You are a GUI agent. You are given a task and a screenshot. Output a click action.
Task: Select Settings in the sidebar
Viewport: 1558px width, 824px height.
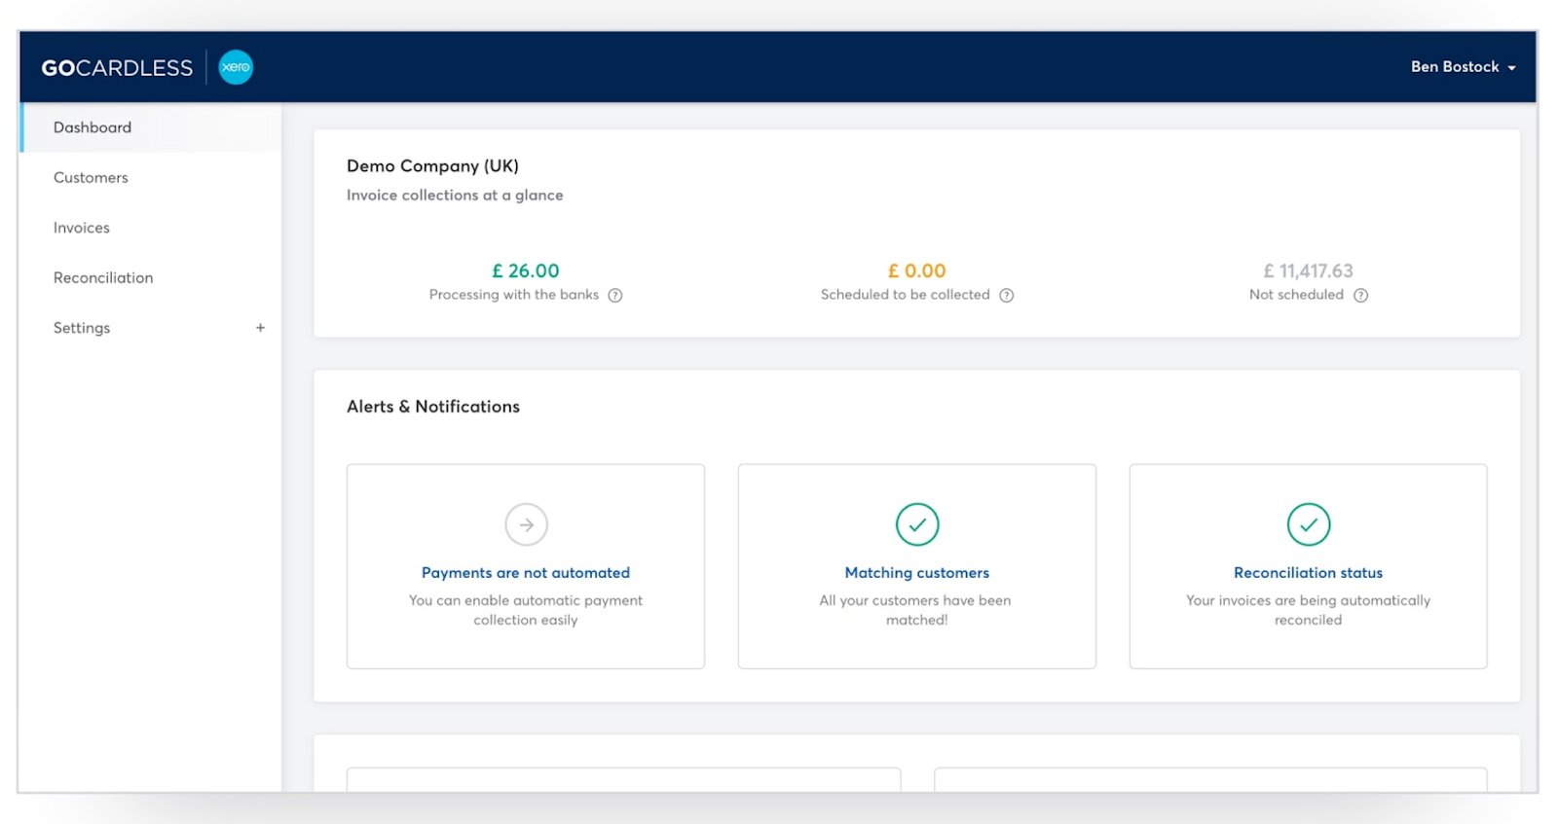82,328
